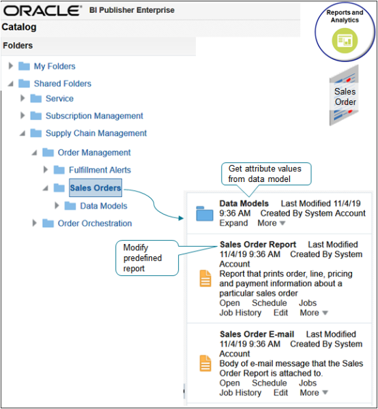Schedule the Sales Order Report

[269, 303]
